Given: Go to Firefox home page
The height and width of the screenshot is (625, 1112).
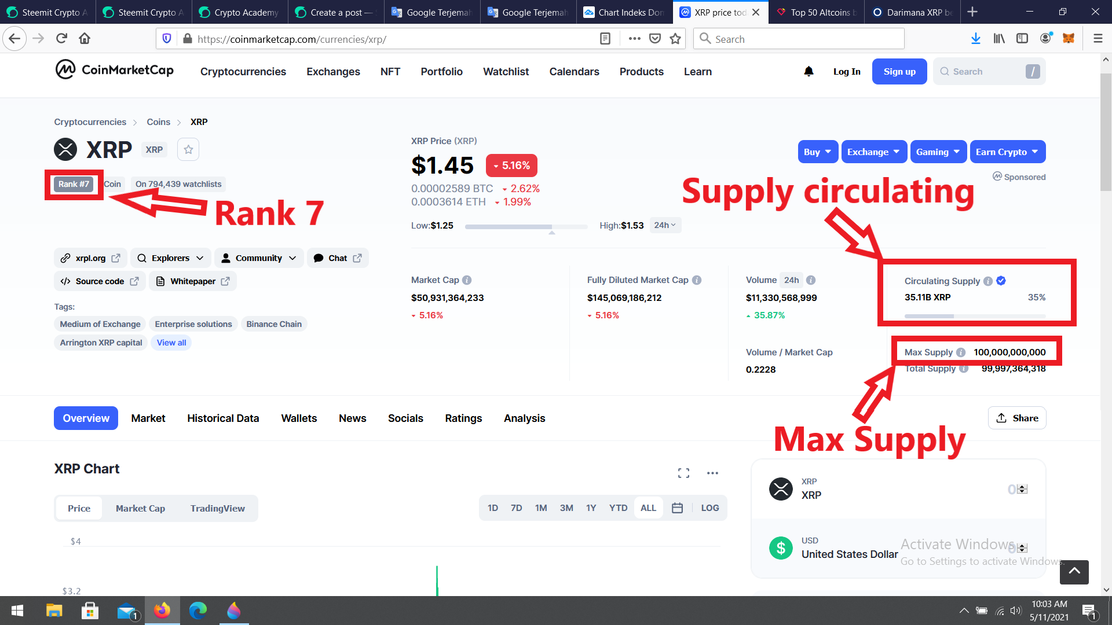Looking at the screenshot, I should (85, 39).
